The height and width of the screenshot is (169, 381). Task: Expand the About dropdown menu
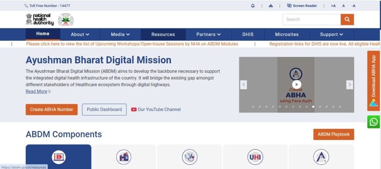click(x=80, y=35)
